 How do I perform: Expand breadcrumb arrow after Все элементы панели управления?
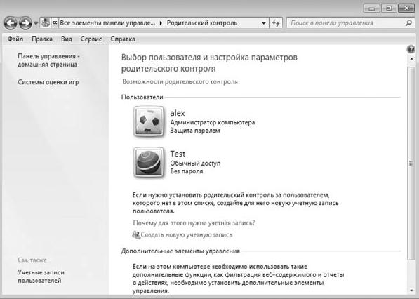tap(161, 23)
